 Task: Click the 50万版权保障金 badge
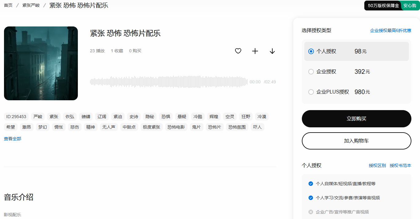383,6
